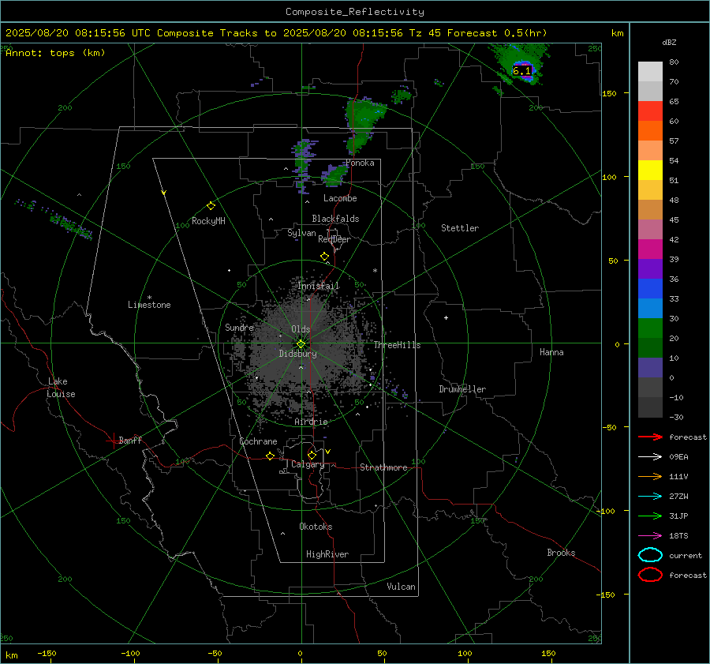Pick the purple 39-36 dBZ color band
Image resolution: width=710 pixels, height=664 pixels.
pos(650,269)
